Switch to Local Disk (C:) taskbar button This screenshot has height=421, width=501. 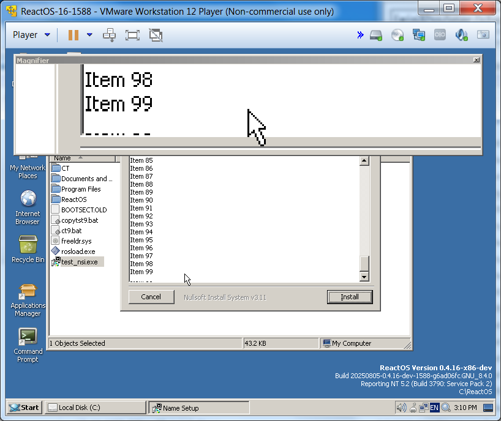point(95,408)
